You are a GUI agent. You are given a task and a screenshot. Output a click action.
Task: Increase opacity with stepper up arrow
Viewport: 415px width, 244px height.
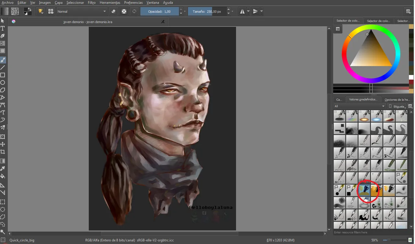[x=181, y=9]
